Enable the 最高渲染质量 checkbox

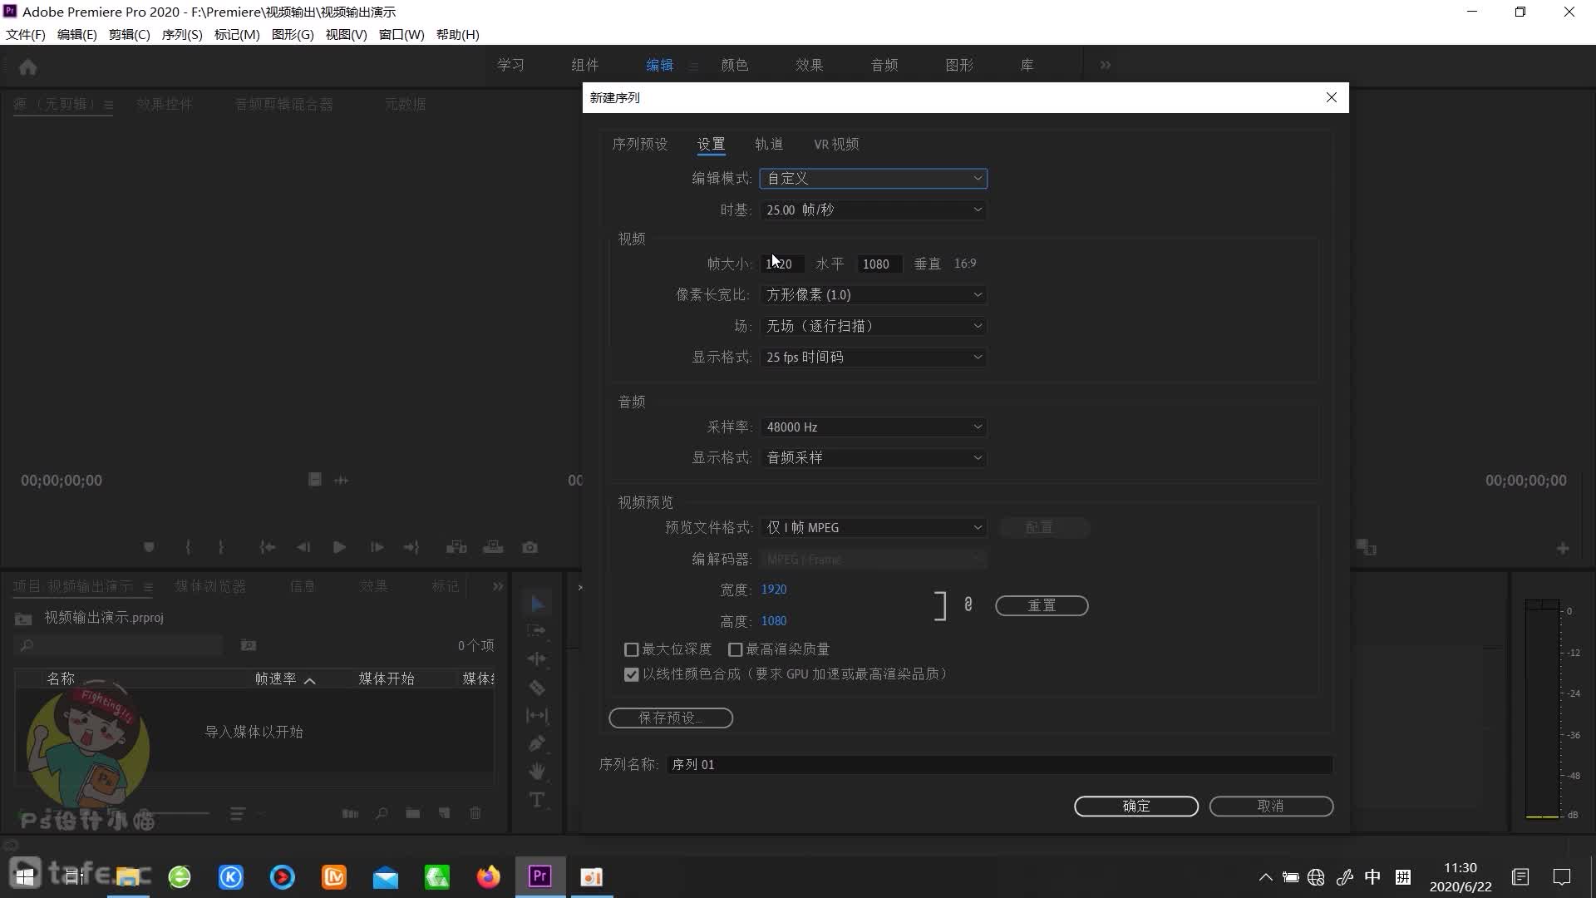click(736, 649)
